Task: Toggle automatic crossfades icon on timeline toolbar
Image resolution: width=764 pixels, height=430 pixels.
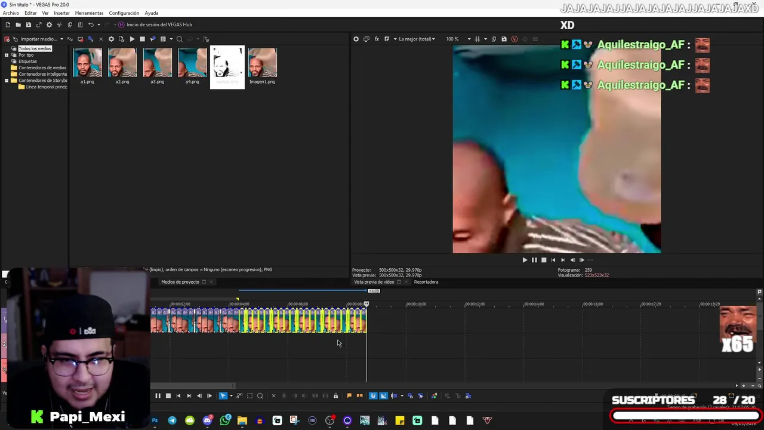Action: [383, 396]
